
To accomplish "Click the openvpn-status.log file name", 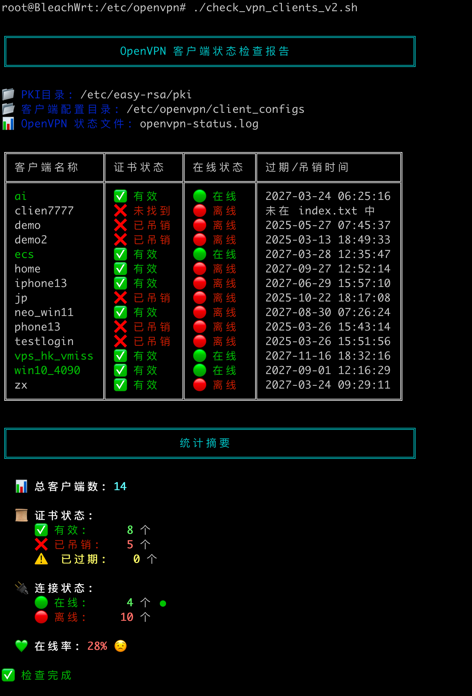I will click(x=199, y=124).
